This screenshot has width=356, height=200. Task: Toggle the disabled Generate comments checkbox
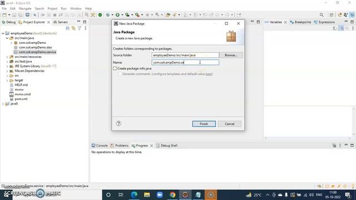click(x=120, y=74)
